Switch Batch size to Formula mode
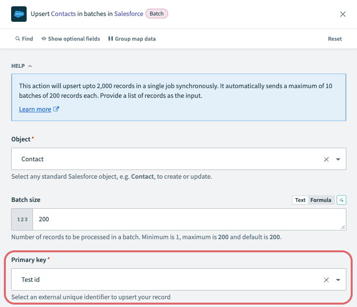Screen dimensions: 357x307 click(x=321, y=200)
